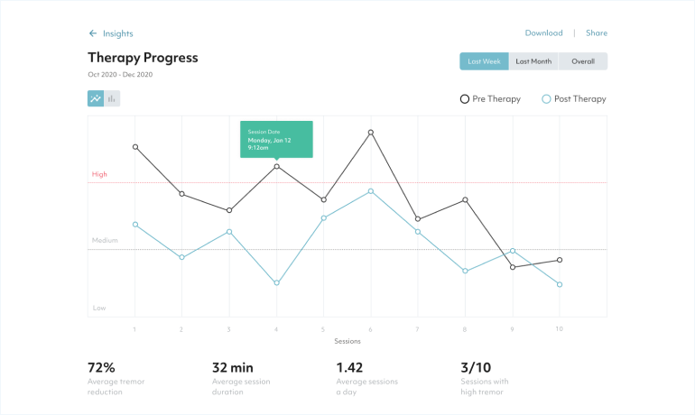Click Post Therapy point at session 7
This screenshot has width=695, height=415.
click(x=418, y=232)
